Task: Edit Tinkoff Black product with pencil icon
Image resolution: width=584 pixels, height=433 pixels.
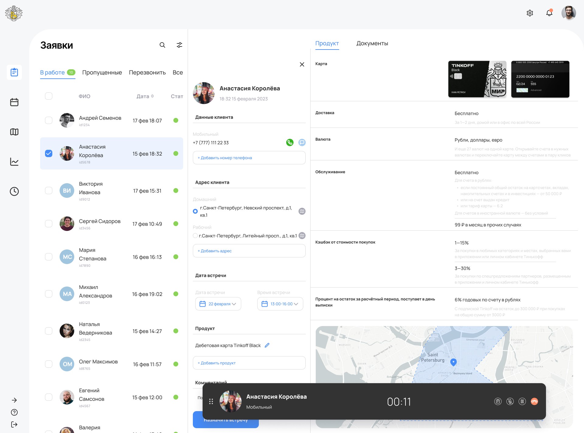Action: pyautogui.click(x=267, y=345)
